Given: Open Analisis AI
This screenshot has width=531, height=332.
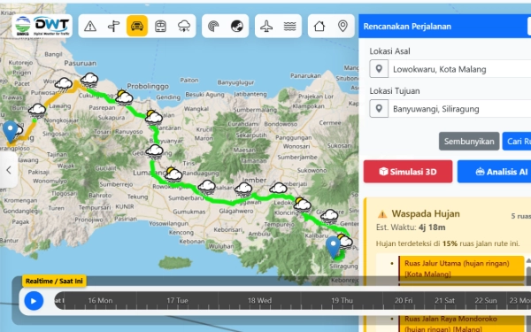Looking at the screenshot, I should pos(494,172).
